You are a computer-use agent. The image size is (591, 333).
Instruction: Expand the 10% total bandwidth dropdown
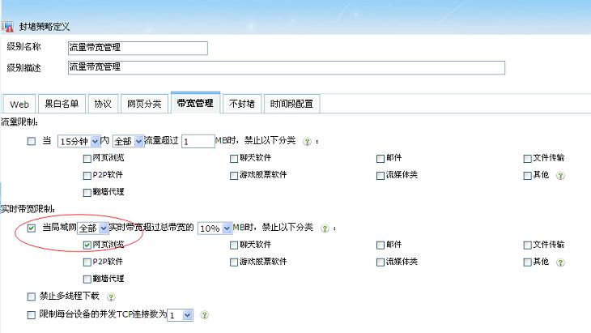[x=215, y=228]
